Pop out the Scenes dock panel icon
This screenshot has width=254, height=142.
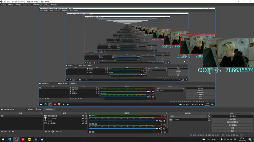click(42, 113)
